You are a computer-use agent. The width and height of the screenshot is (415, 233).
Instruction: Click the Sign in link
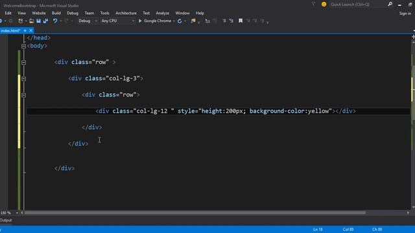tap(405, 13)
